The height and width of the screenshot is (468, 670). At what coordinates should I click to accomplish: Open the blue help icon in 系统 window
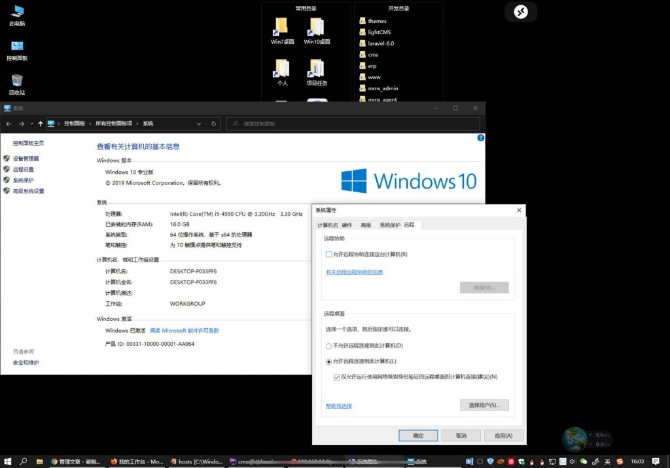click(x=481, y=138)
